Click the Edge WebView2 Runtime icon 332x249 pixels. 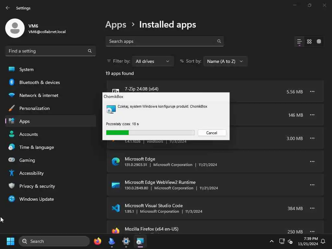click(116, 185)
